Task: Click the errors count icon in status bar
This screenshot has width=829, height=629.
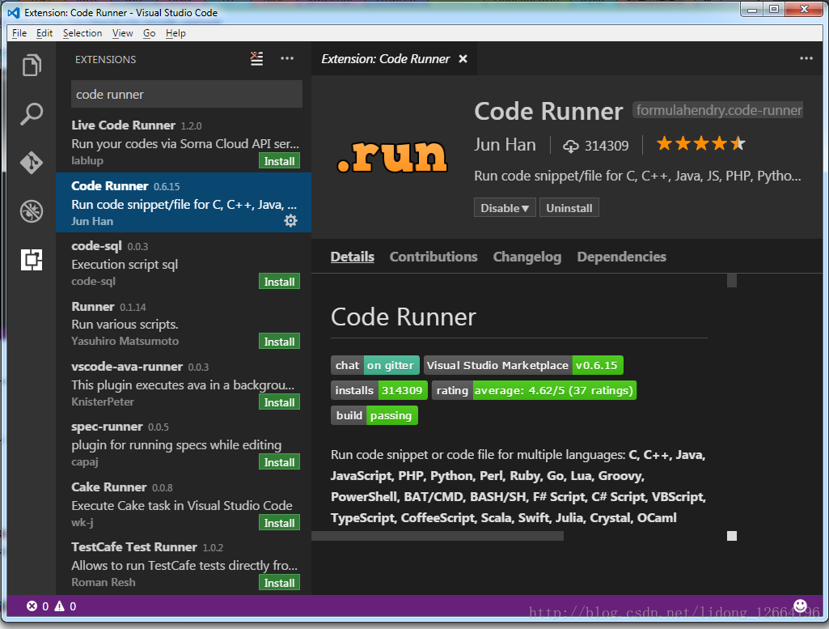Action: (32, 606)
